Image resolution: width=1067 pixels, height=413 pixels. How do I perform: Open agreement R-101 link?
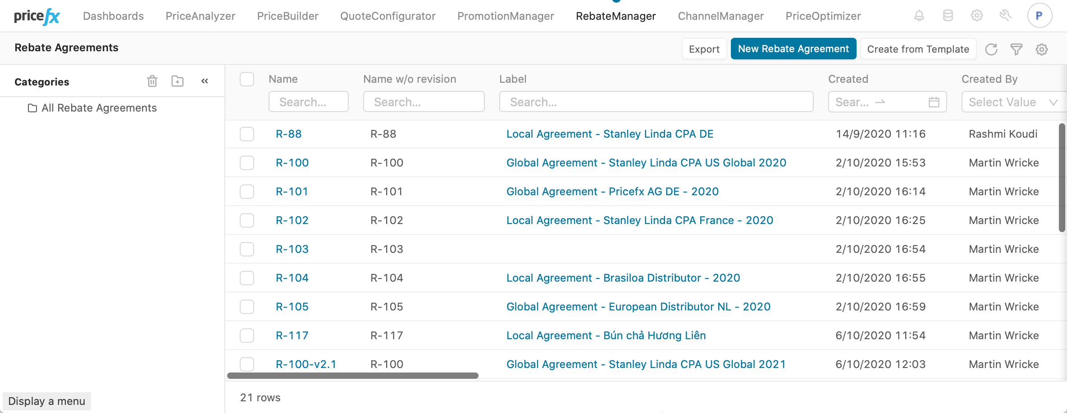click(292, 191)
